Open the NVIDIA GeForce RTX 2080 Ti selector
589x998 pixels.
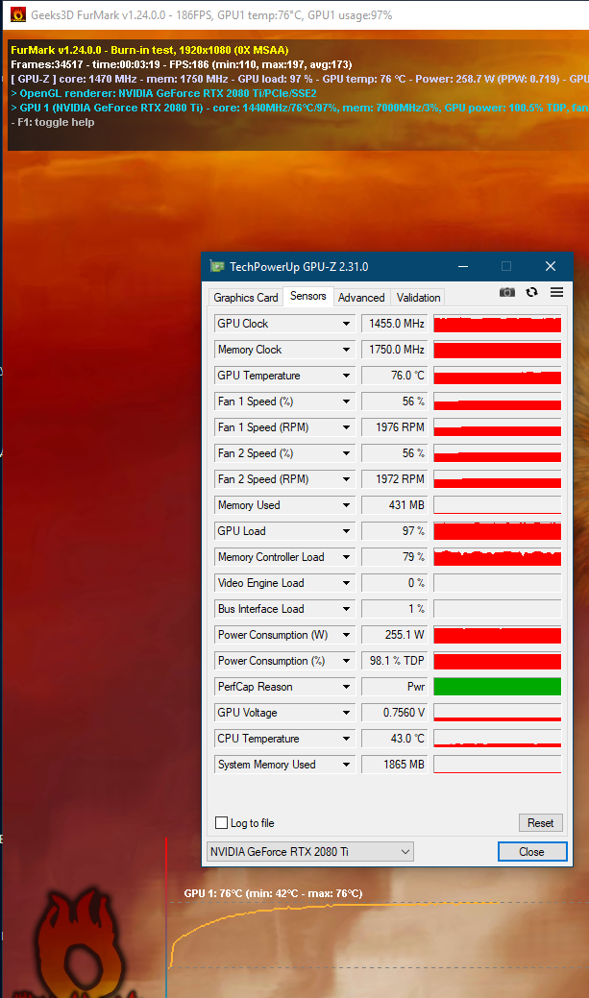pyautogui.click(x=310, y=852)
